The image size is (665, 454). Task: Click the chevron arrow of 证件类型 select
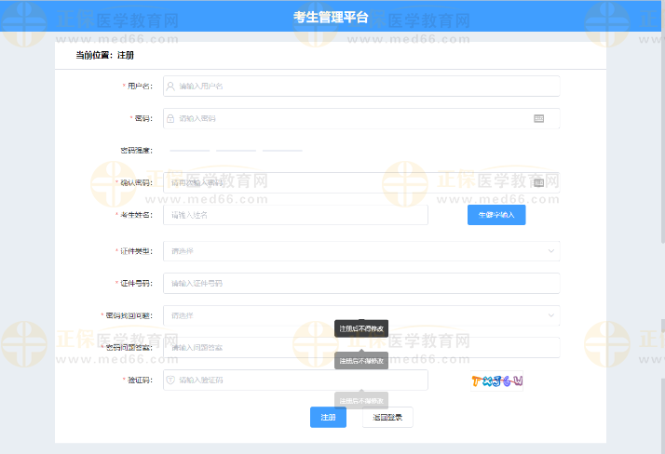point(550,251)
